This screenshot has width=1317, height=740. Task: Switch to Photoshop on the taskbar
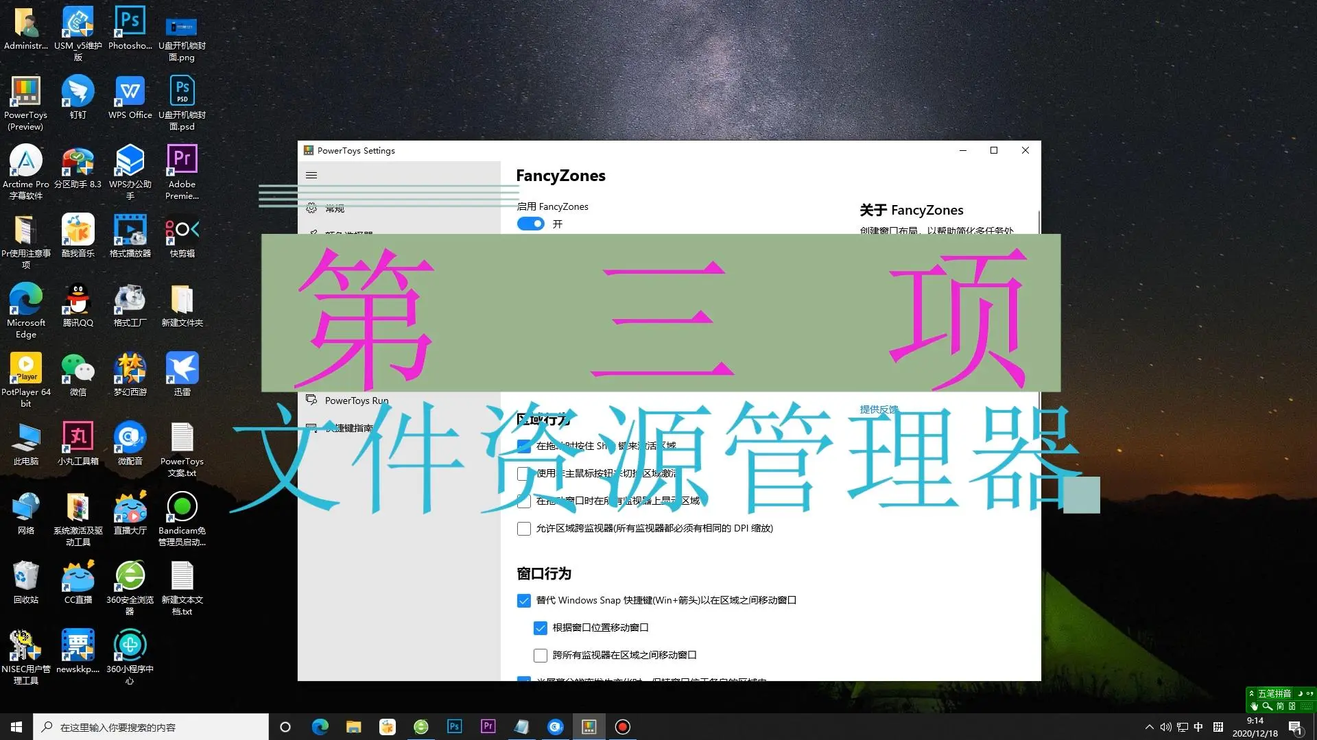point(454,727)
